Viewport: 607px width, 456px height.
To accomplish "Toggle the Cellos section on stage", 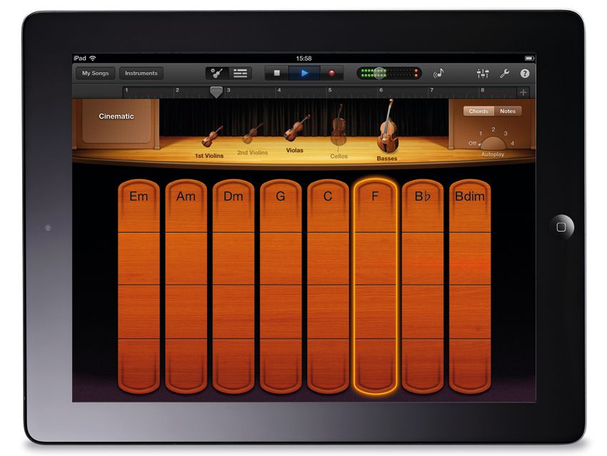I will pyautogui.click(x=338, y=132).
